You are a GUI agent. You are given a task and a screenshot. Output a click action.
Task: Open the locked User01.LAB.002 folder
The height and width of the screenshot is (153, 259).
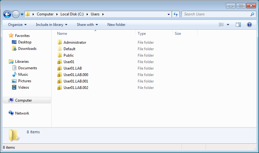click(x=76, y=88)
